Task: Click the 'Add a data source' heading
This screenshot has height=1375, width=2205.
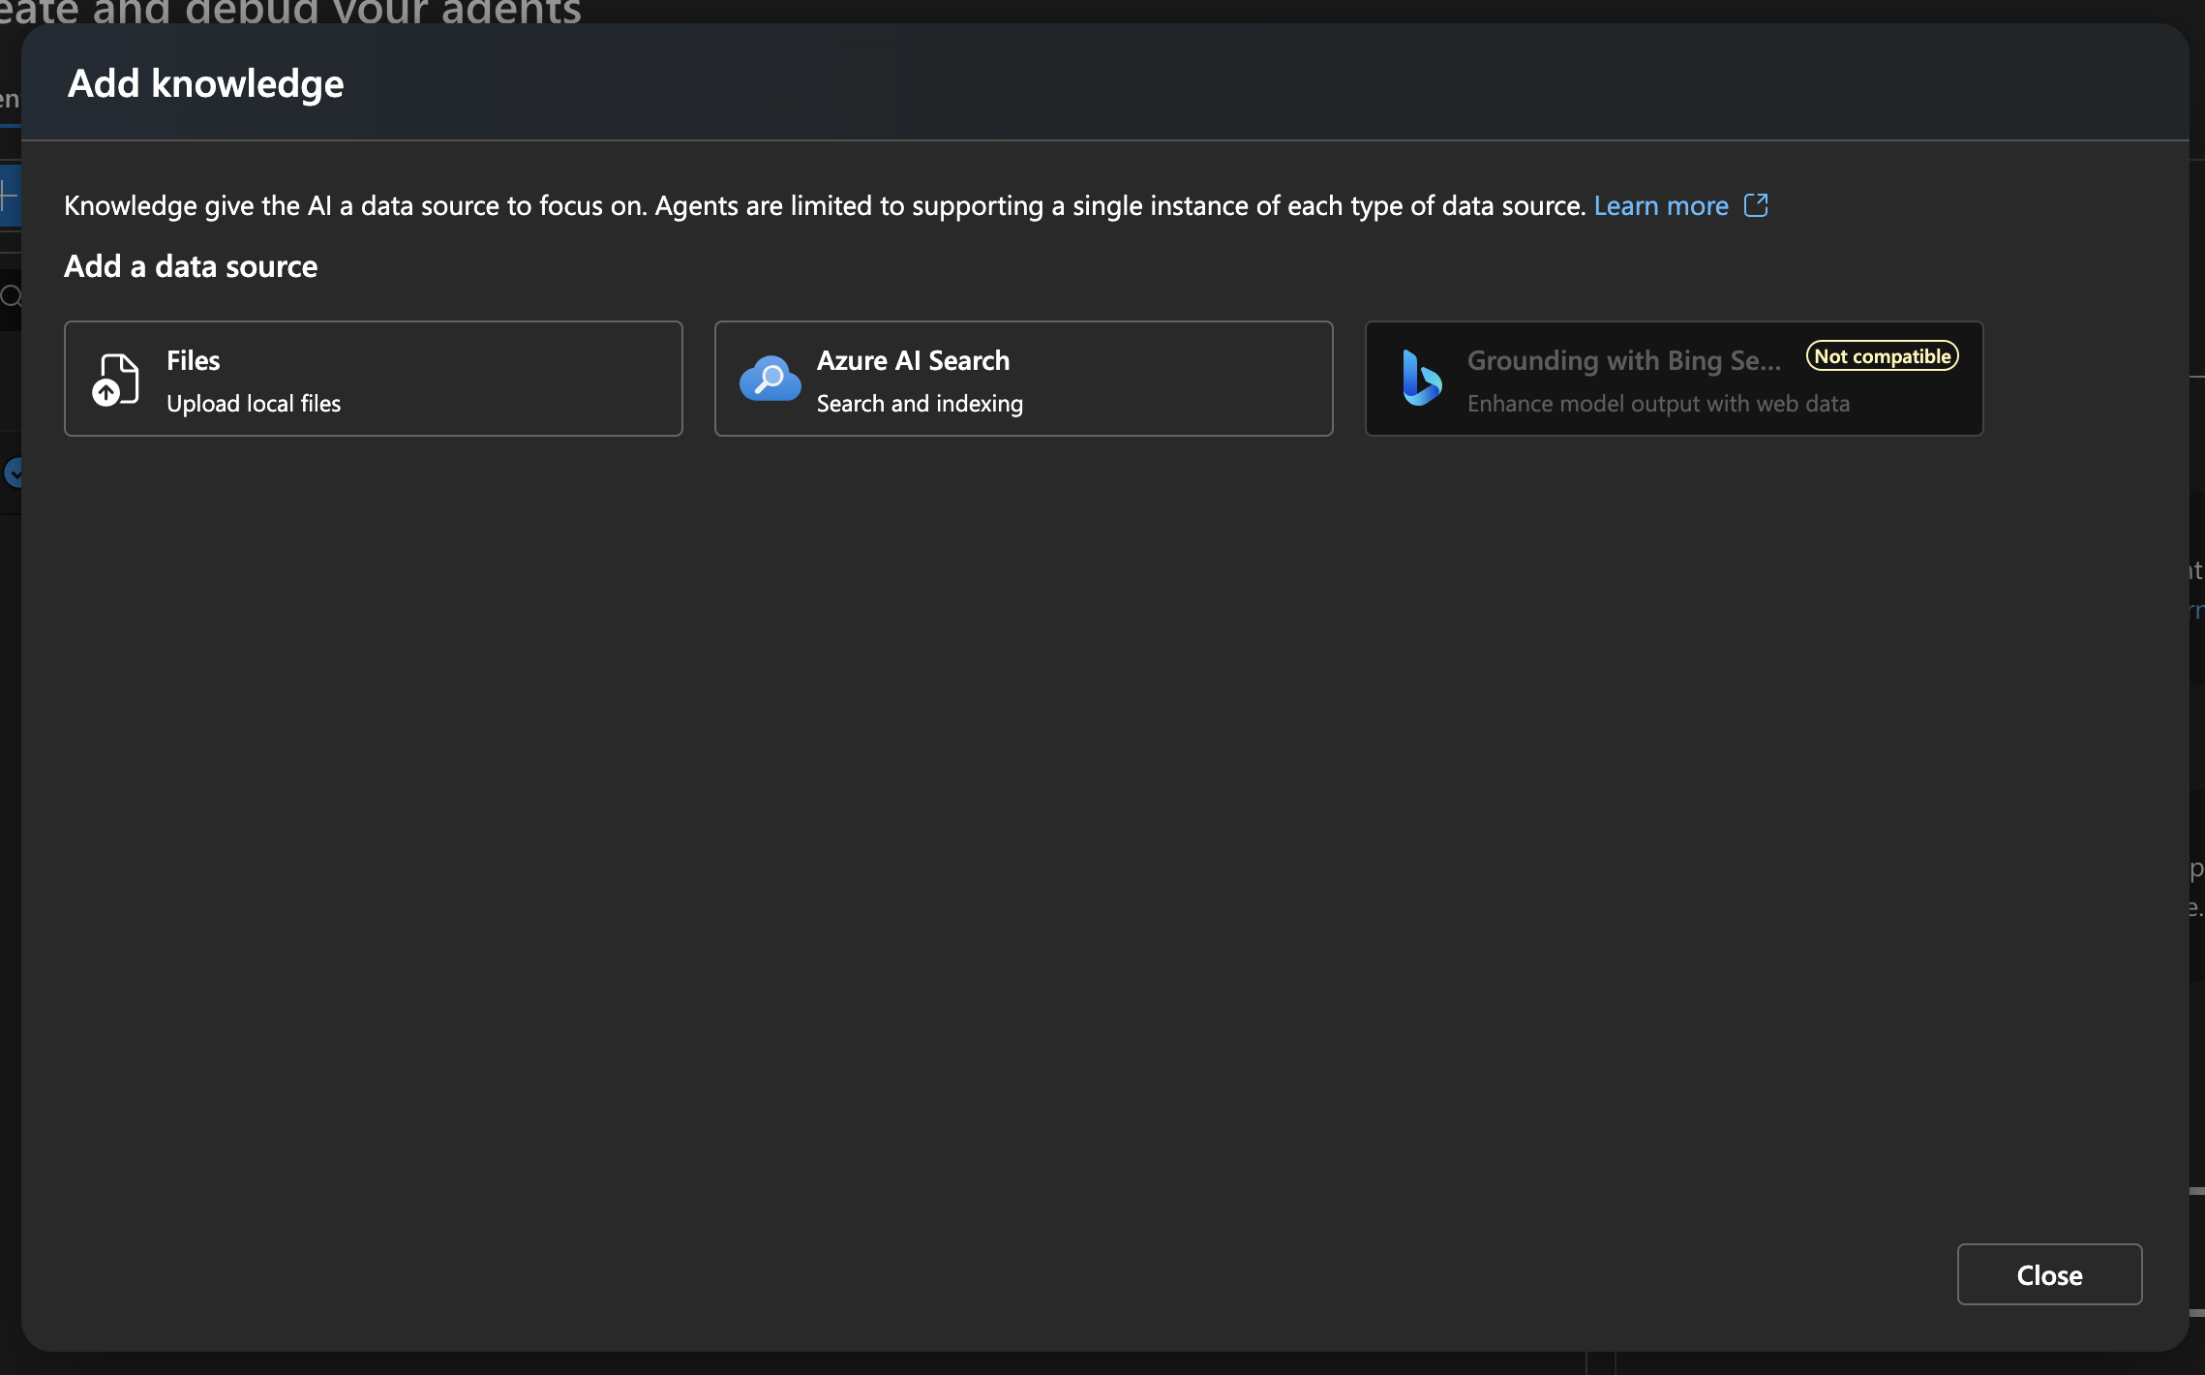Action: pyautogui.click(x=191, y=266)
